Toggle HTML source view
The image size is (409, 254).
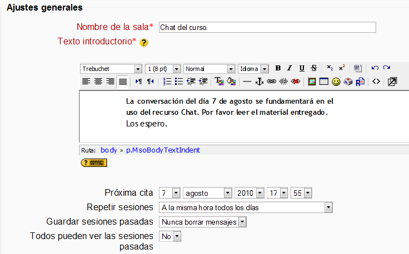pos(376,82)
